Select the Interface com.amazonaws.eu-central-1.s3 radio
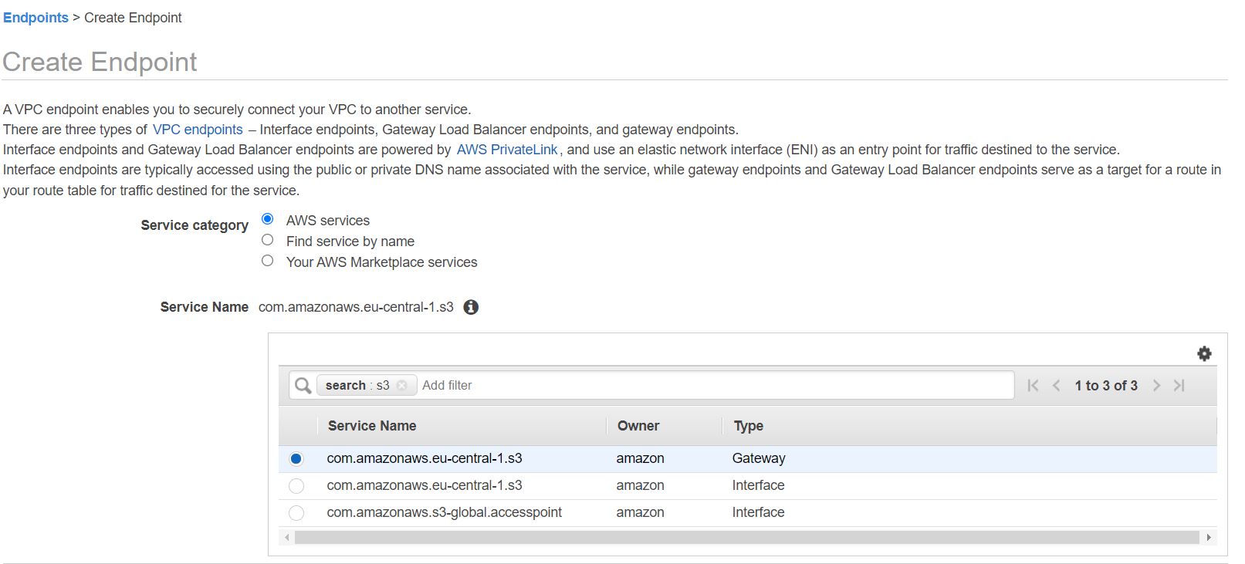The height and width of the screenshot is (564, 1245). (x=296, y=486)
